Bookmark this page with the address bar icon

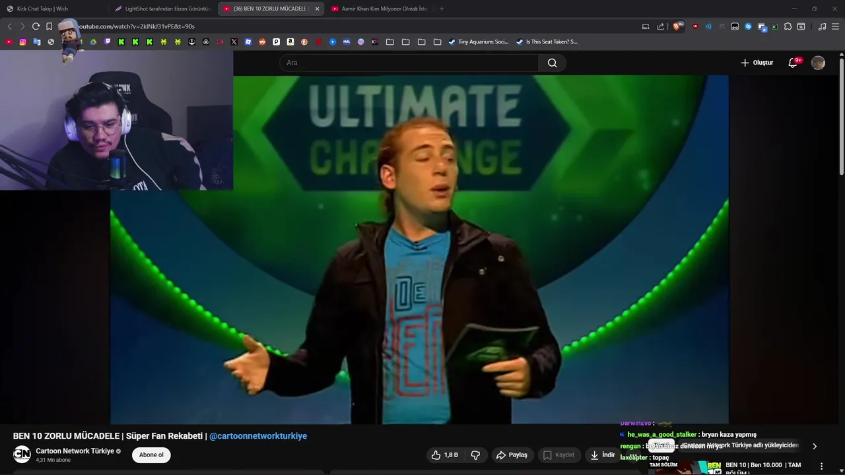tap(49, 26)
